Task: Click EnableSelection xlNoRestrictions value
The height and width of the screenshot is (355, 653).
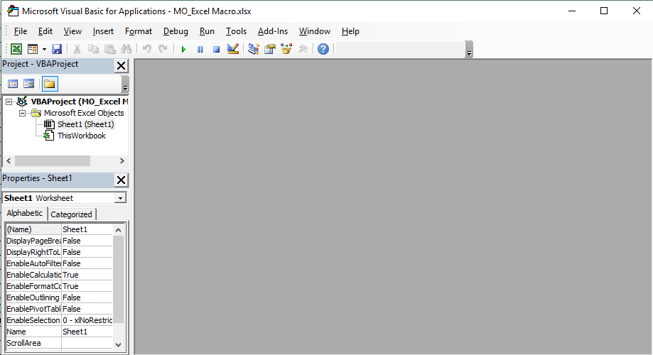Action: [x=87, y=320]
